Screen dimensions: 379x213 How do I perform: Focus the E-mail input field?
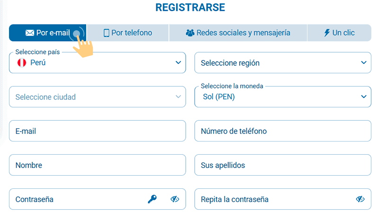(97, 131)
